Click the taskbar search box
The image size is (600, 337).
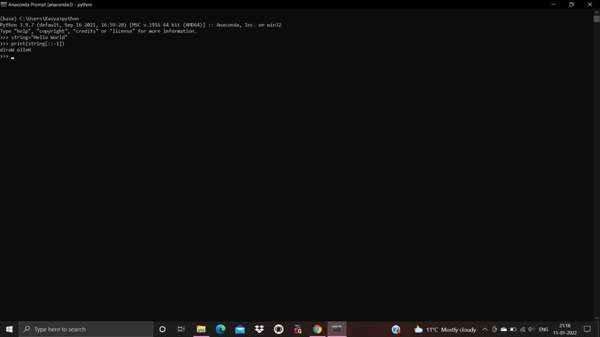86,329
